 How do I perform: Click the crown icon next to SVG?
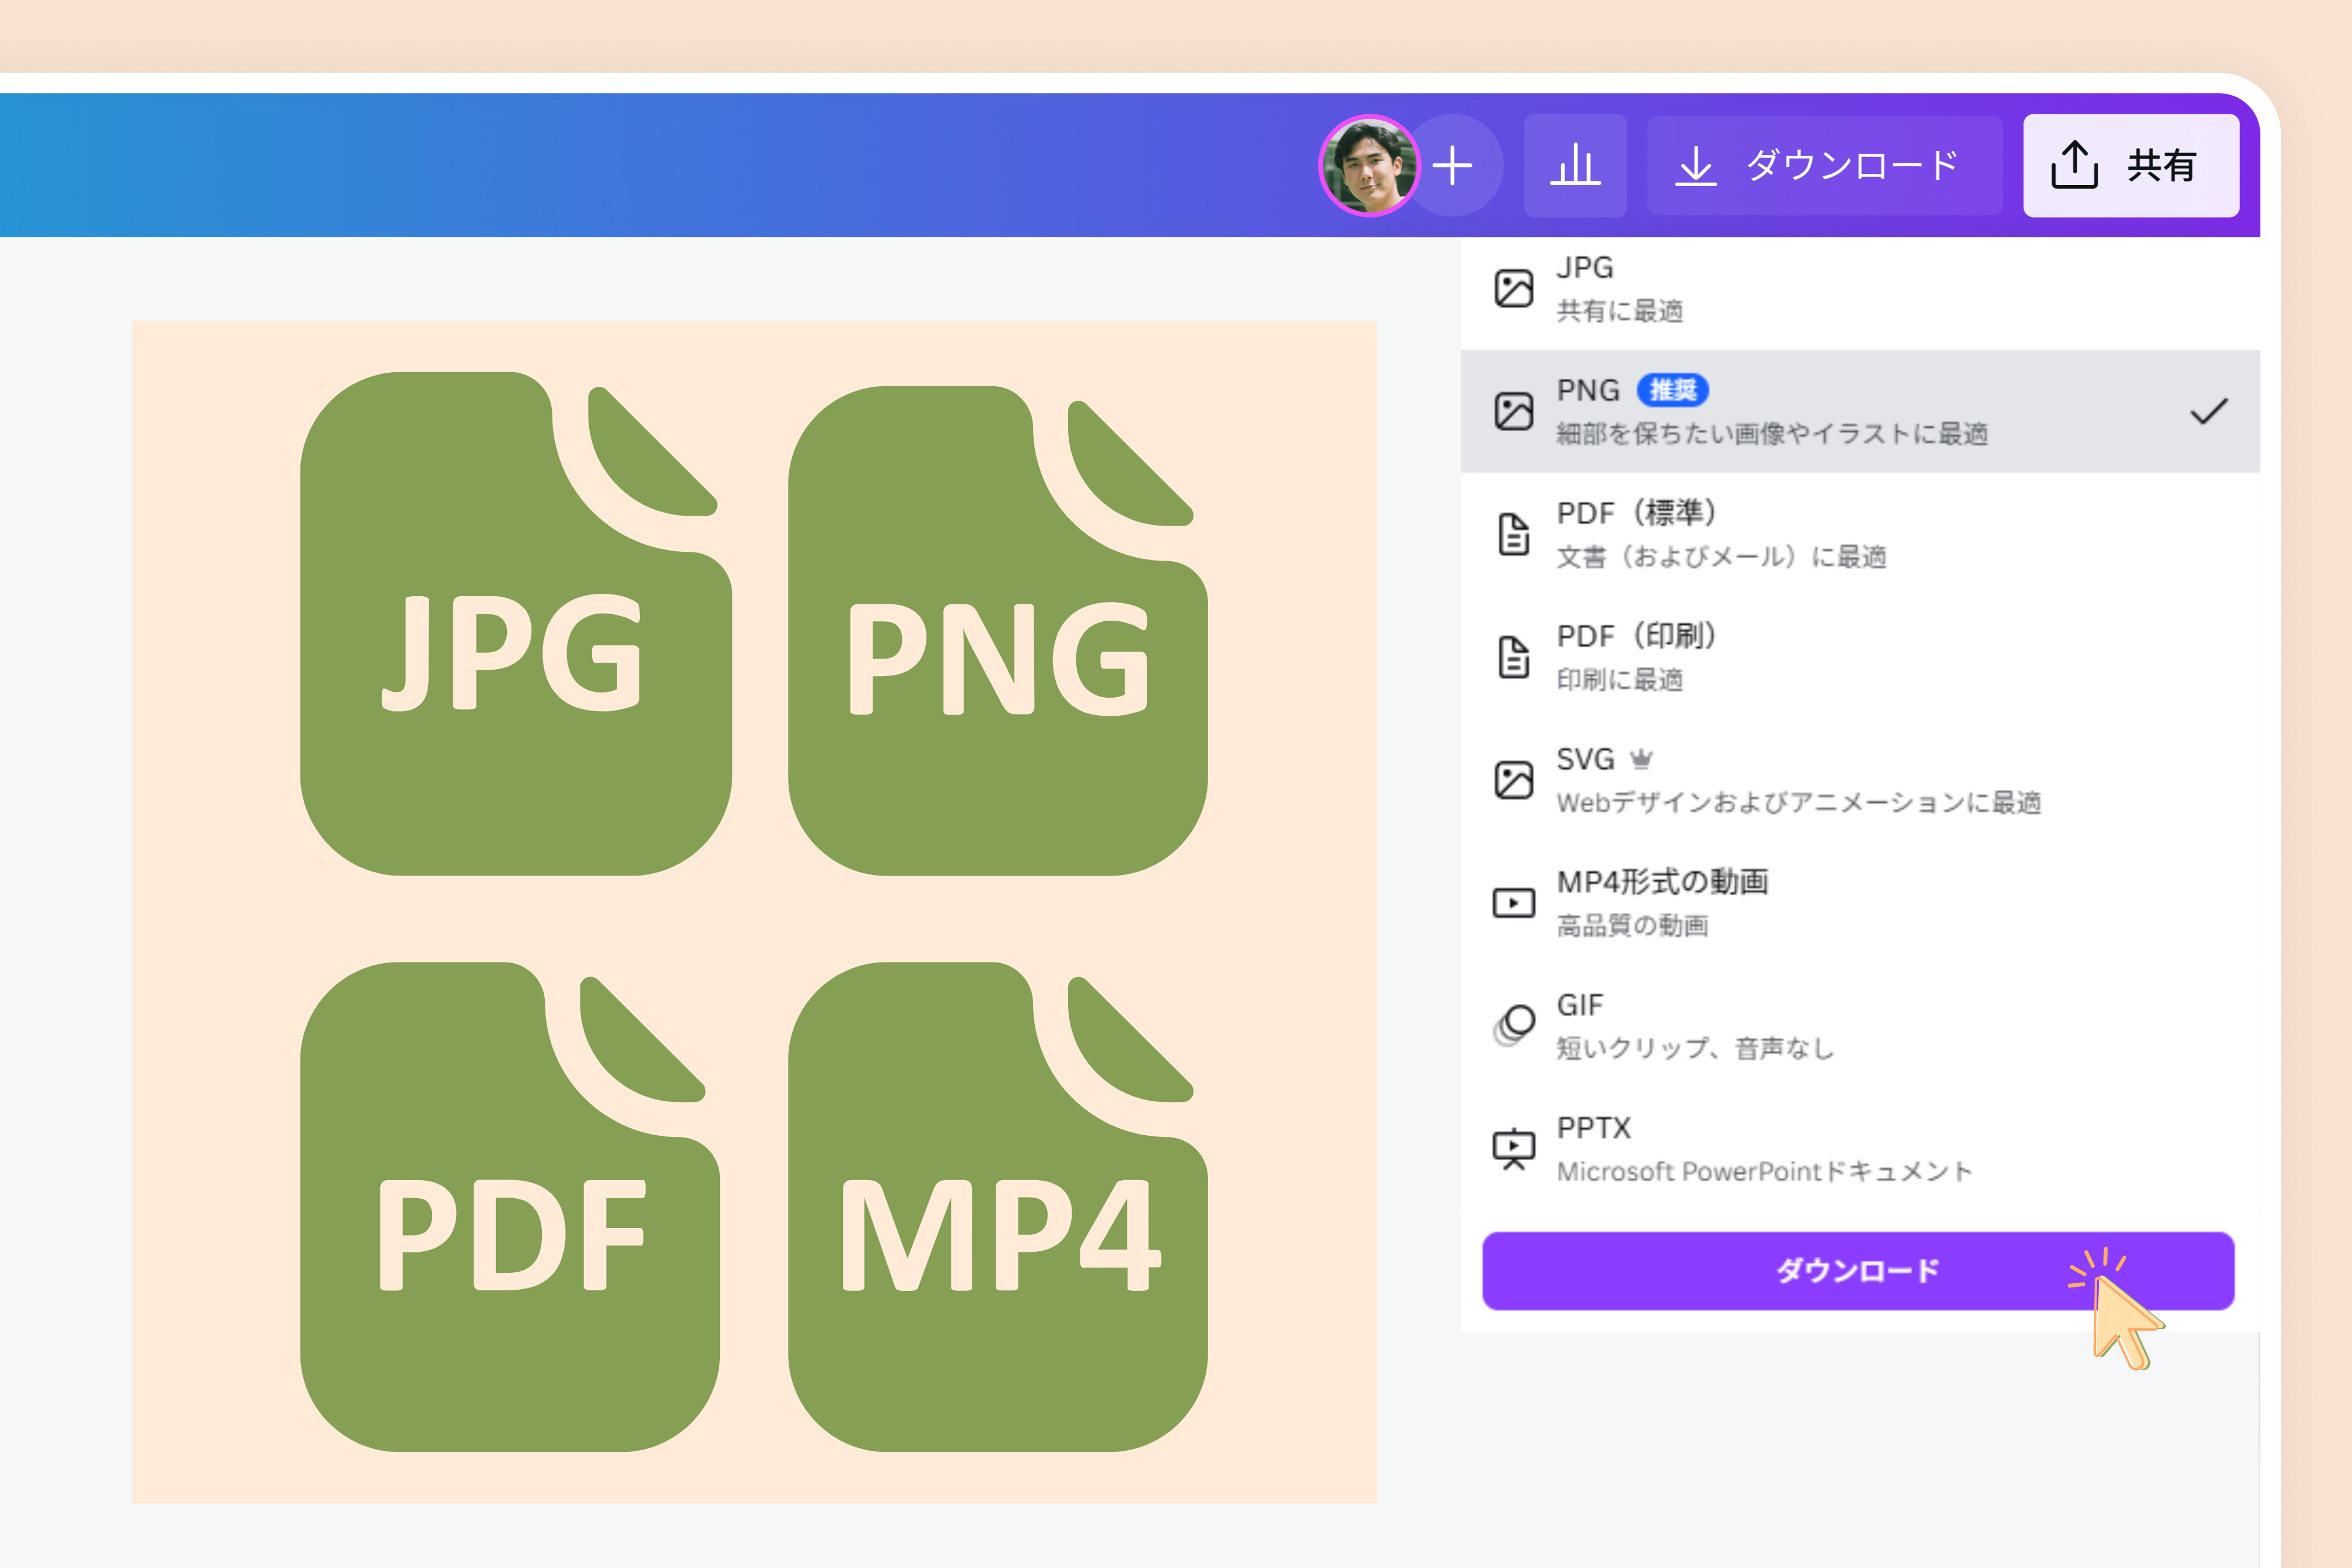1641,760
